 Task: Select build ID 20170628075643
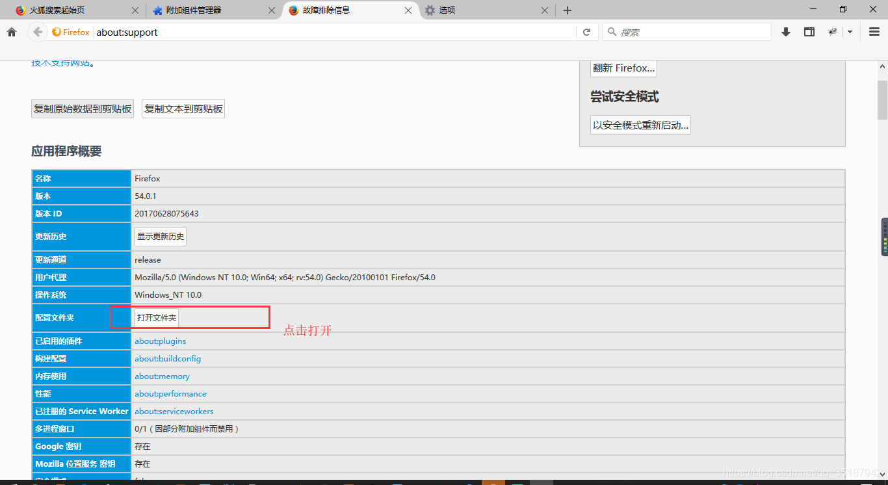(x=166, y=214)
